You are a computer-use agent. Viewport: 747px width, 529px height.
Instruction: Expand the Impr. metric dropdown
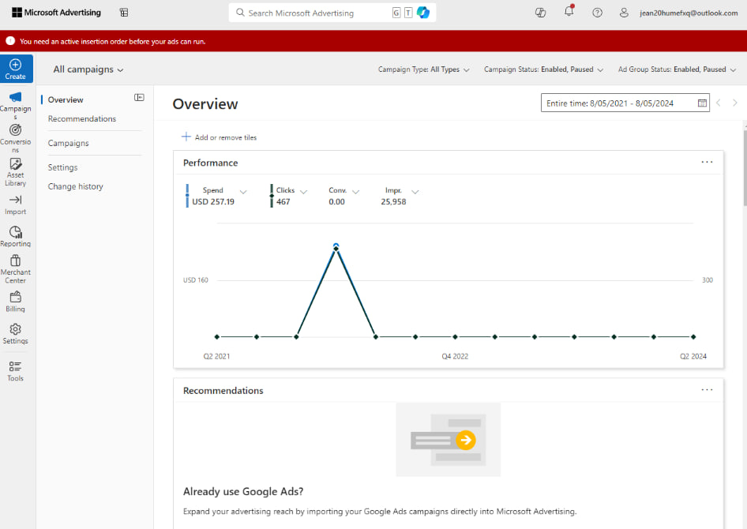point(415,192)
